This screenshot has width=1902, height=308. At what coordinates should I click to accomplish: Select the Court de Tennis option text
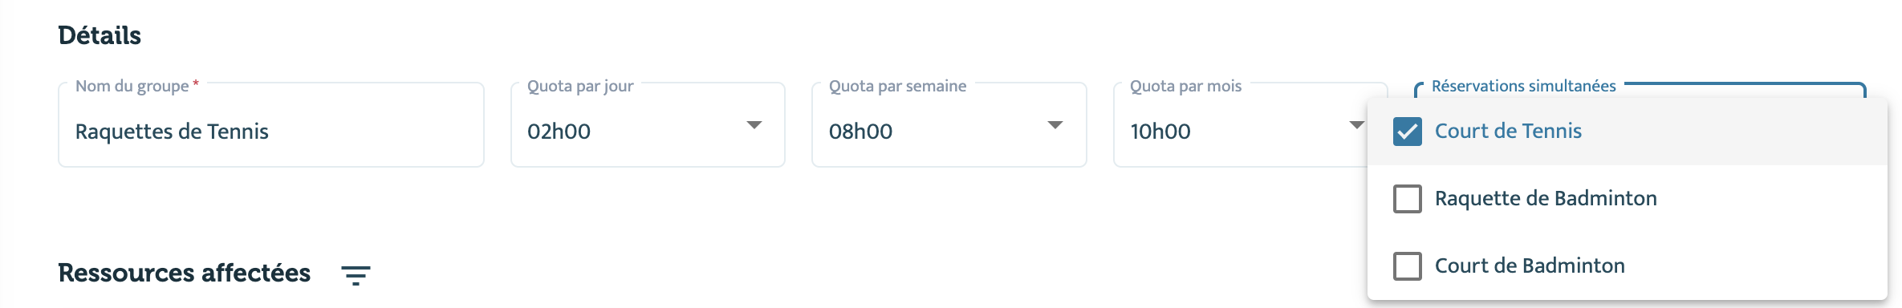[1508, 132]
